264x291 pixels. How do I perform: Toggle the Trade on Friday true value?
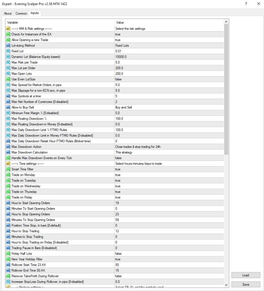click(169, 197)
